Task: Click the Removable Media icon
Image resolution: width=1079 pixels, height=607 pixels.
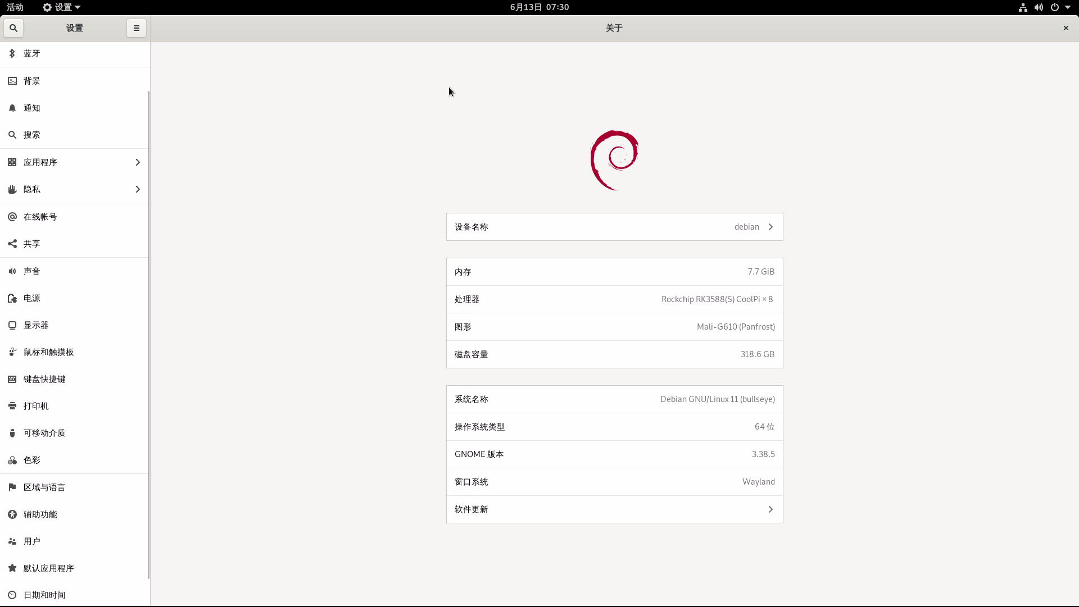Action: click(12, 433)
